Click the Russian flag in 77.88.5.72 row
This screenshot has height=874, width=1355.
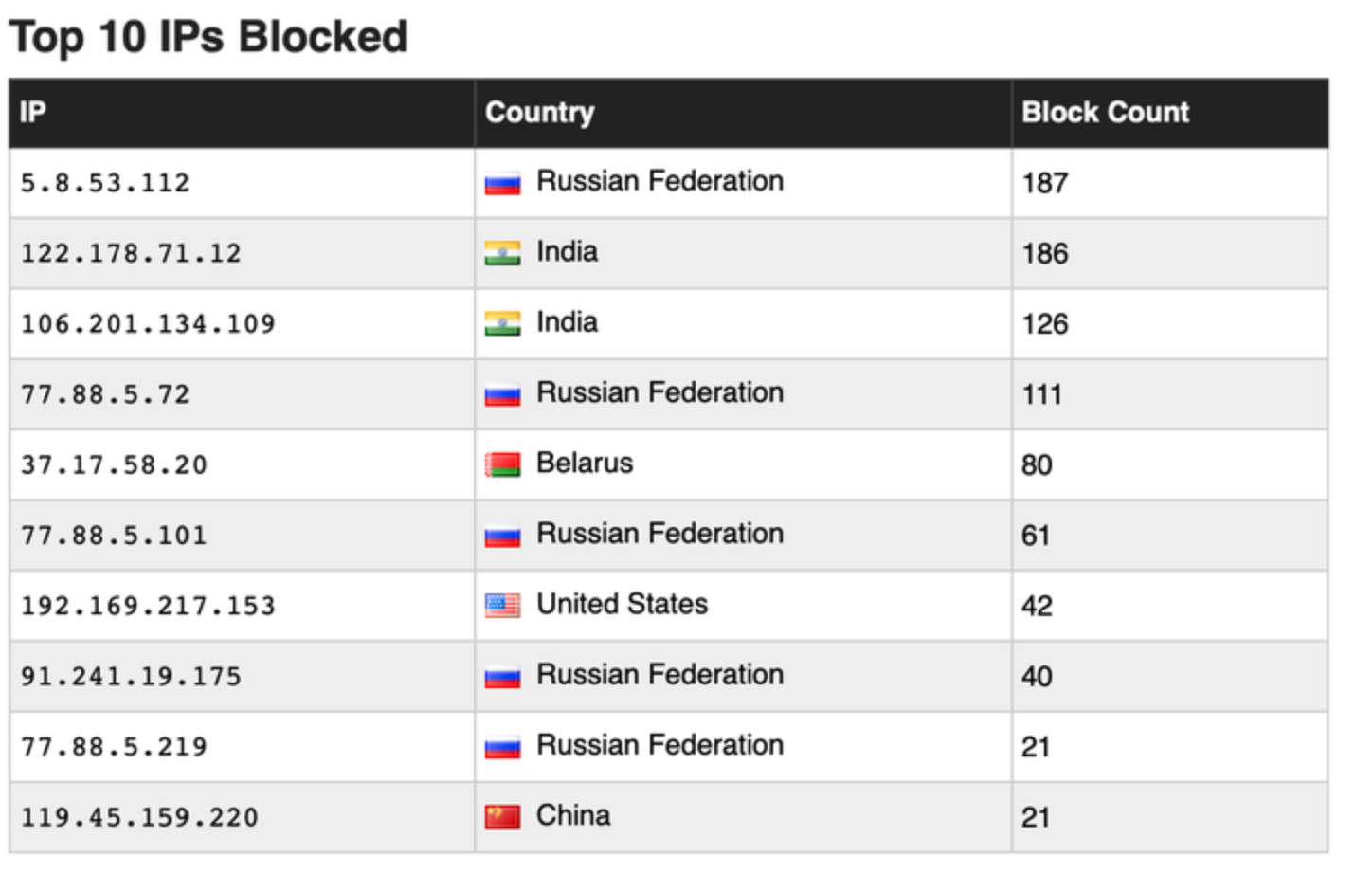click(x=502, y=393)
